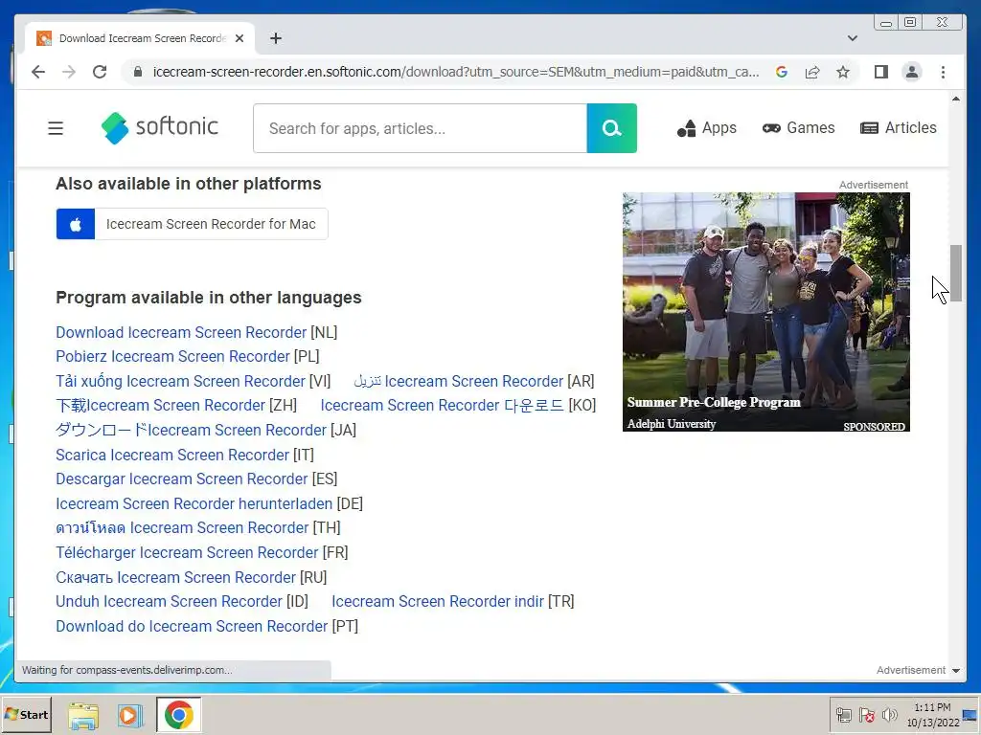Open the Articles navigation item
Viewport: 981px width, 735px height.
898,128
